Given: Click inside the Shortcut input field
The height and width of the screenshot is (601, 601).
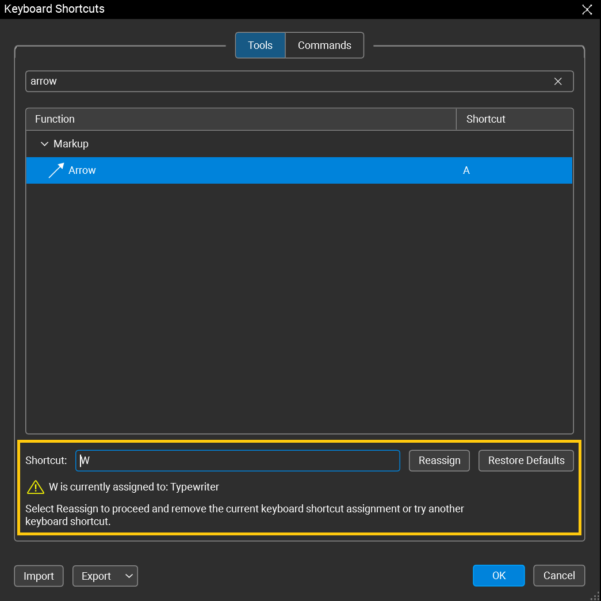Looking at the screenshot, I should [x=238, y=461].
